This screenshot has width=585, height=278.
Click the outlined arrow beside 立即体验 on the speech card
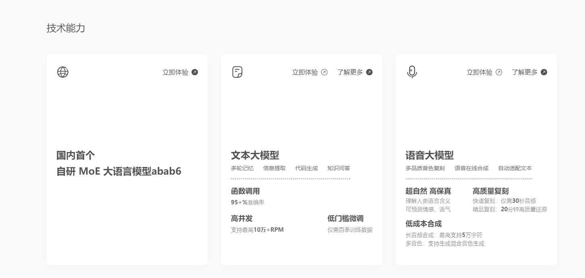(499, 72)
